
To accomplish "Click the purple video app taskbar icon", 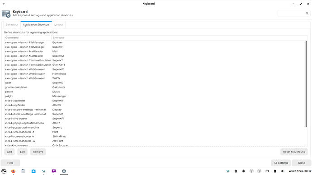I will [x=54, y=171].
